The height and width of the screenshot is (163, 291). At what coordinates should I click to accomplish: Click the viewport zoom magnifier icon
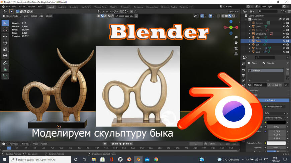click(x=236, y=37)
